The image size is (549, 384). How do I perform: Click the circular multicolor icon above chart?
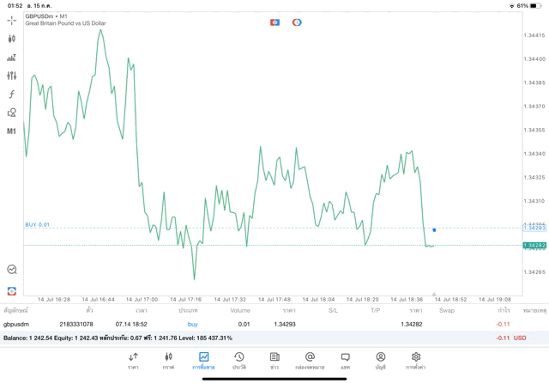coord(297,21)
